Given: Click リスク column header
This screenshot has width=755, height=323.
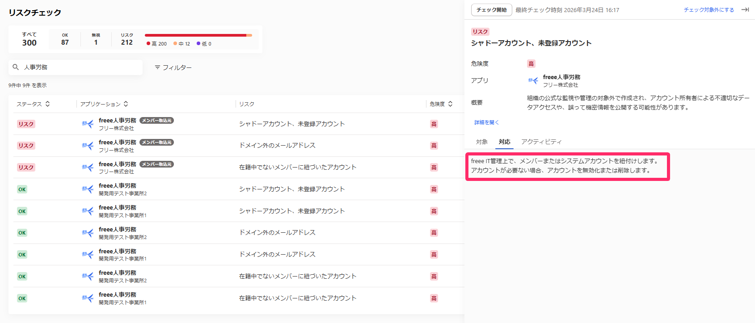Looking at the screenshot, I should [247, 104].
